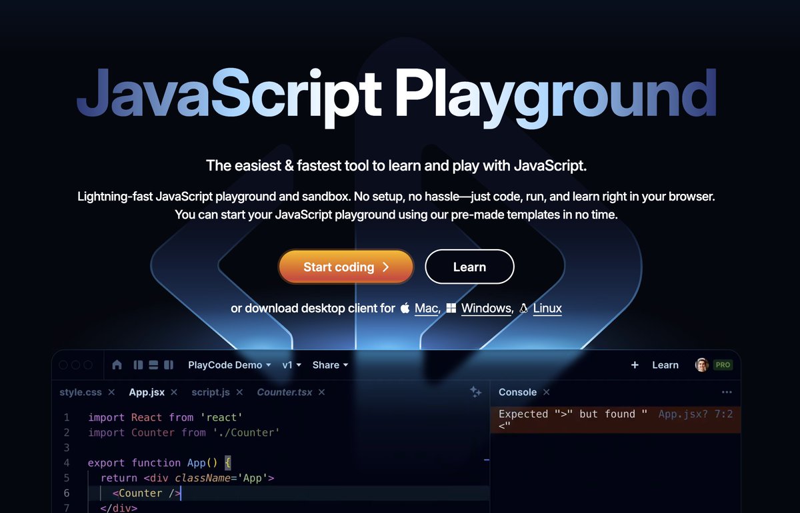
Task: Close the script.js tab
Action: pos(239,392)
